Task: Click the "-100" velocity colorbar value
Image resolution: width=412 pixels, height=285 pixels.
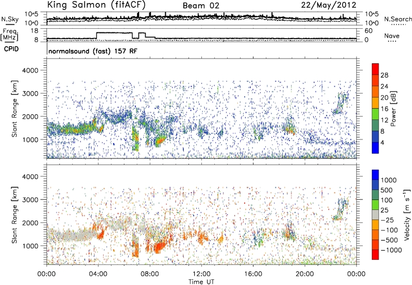Action: [389, 230]
